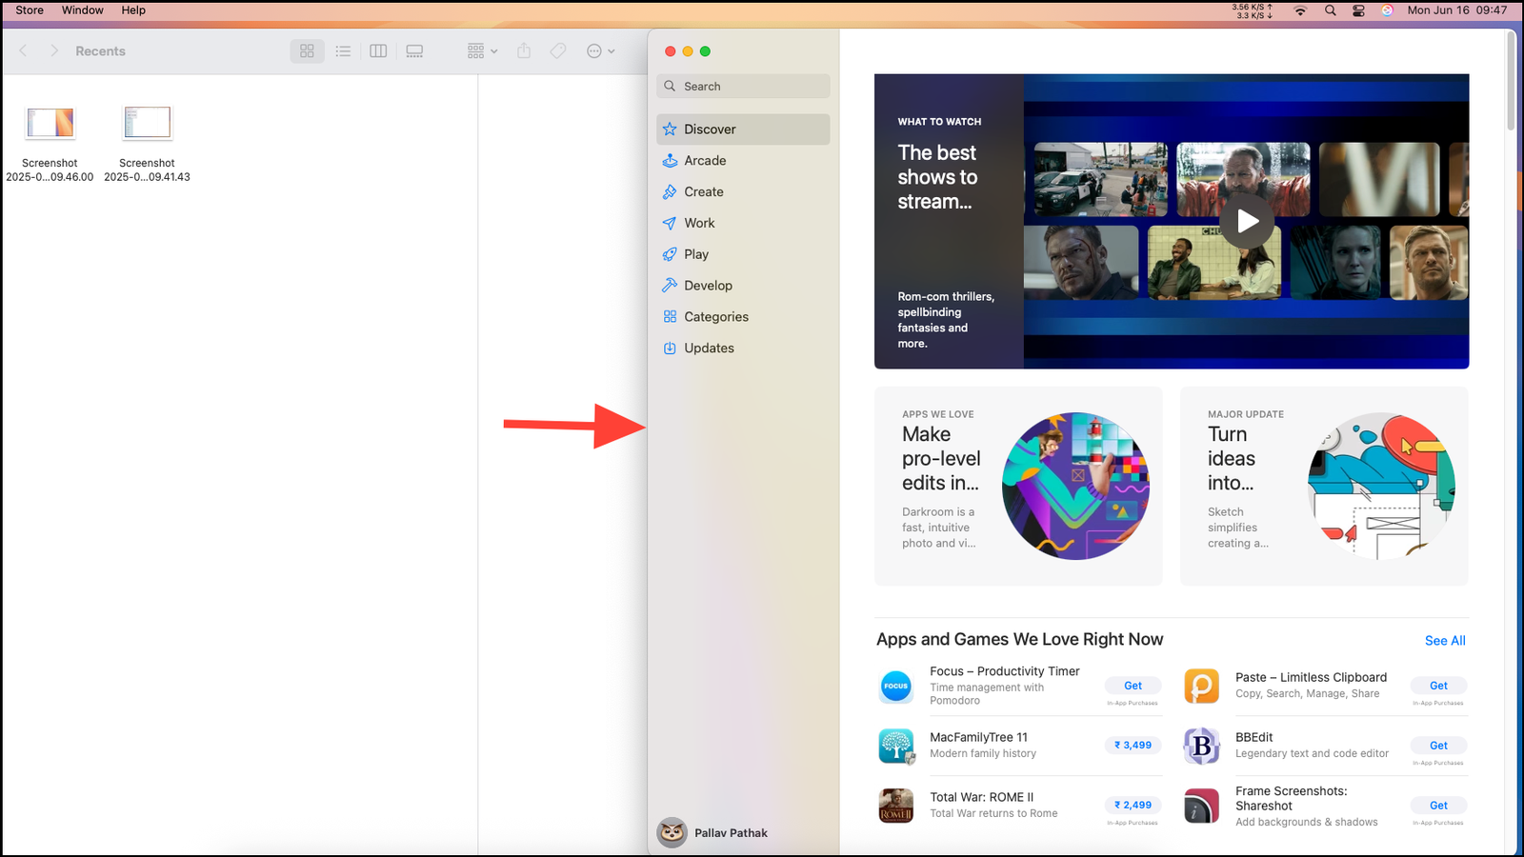Click See All next to Apps and Games
1524x857 pixels.
[1444, 640]
